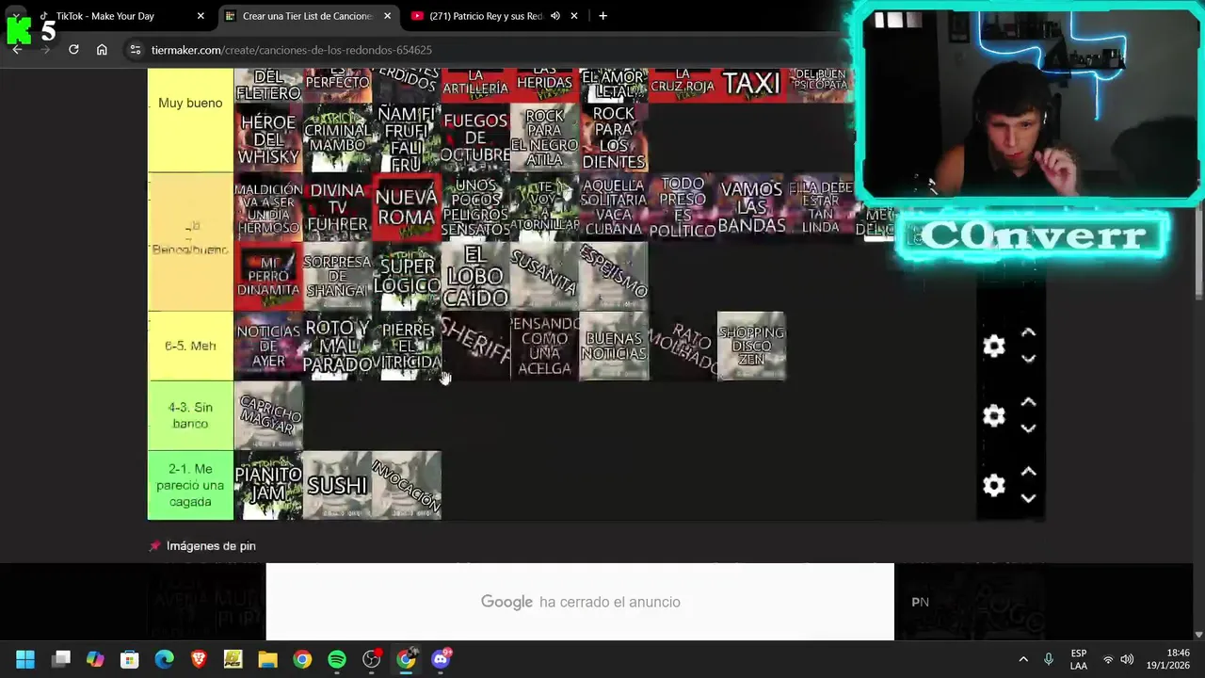Open Task View in the taskbar
Image resolution: width=1205 pixels, height=678 pixels.
click(61, 659)
